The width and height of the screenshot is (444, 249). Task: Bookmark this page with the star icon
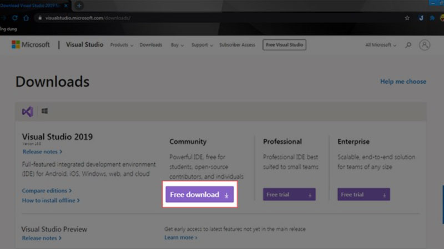tap(407, 18)
